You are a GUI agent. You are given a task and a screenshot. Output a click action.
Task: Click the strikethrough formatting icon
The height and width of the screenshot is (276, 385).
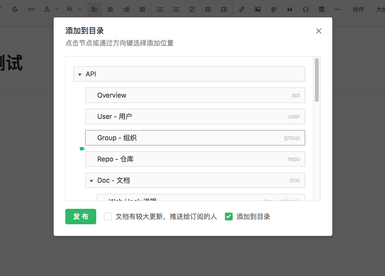[x=15, y=9]
